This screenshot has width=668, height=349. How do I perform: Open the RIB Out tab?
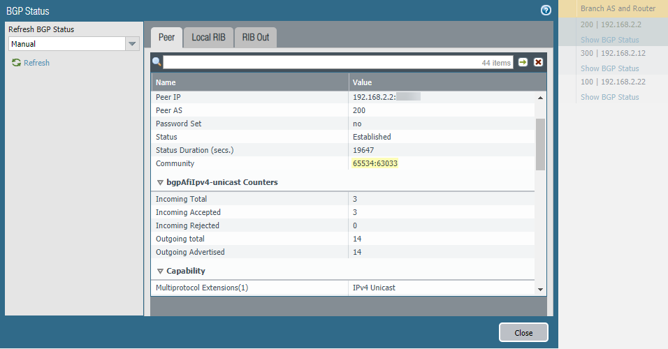256,37
